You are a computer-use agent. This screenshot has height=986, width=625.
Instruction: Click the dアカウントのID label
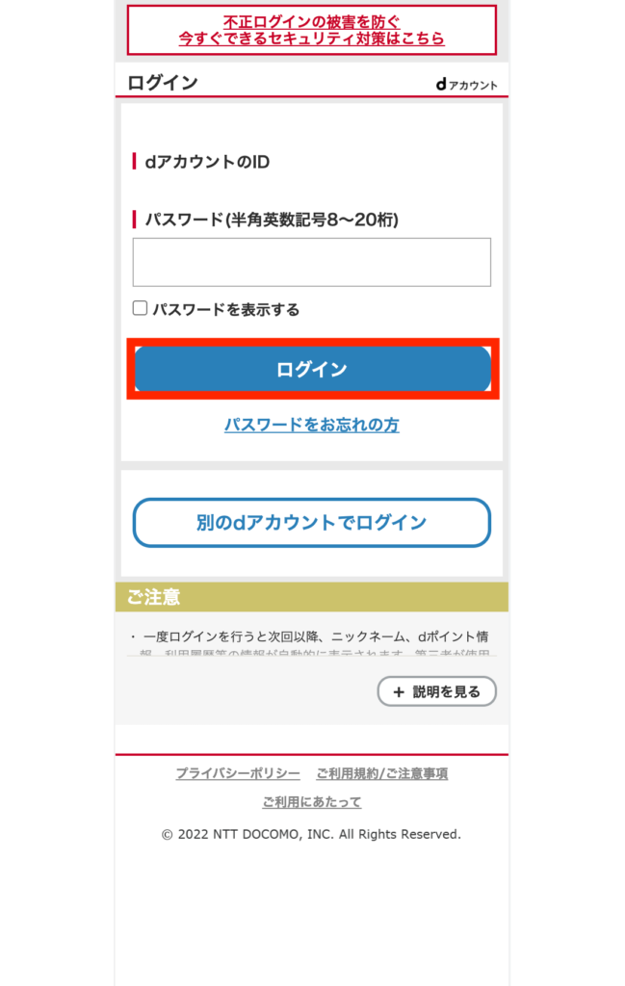pyautogui.click(x=207, y=162)
